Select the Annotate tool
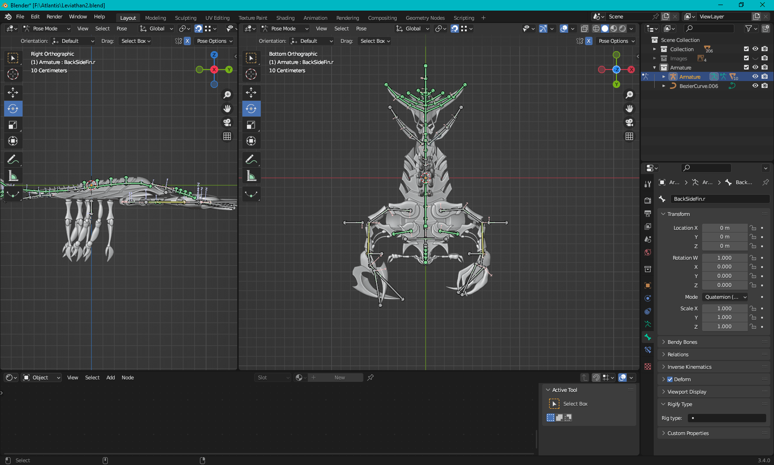Screen dimensions: 774x465 click(x=13, y=159)
